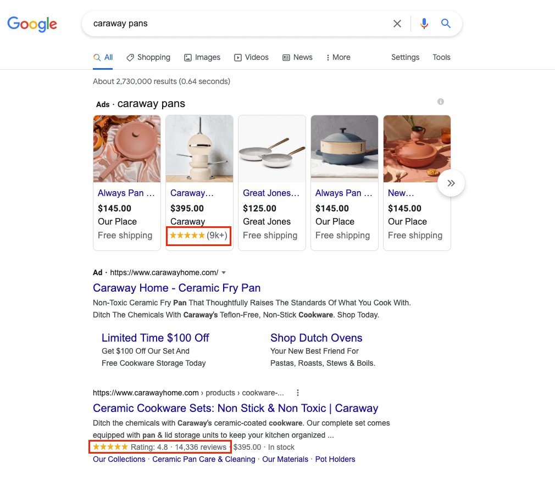Click the https://www.carawayhome.com/ ad URL
Viewport: 555px width, 480px height.
pyautogui.click(x=164, y=273)
